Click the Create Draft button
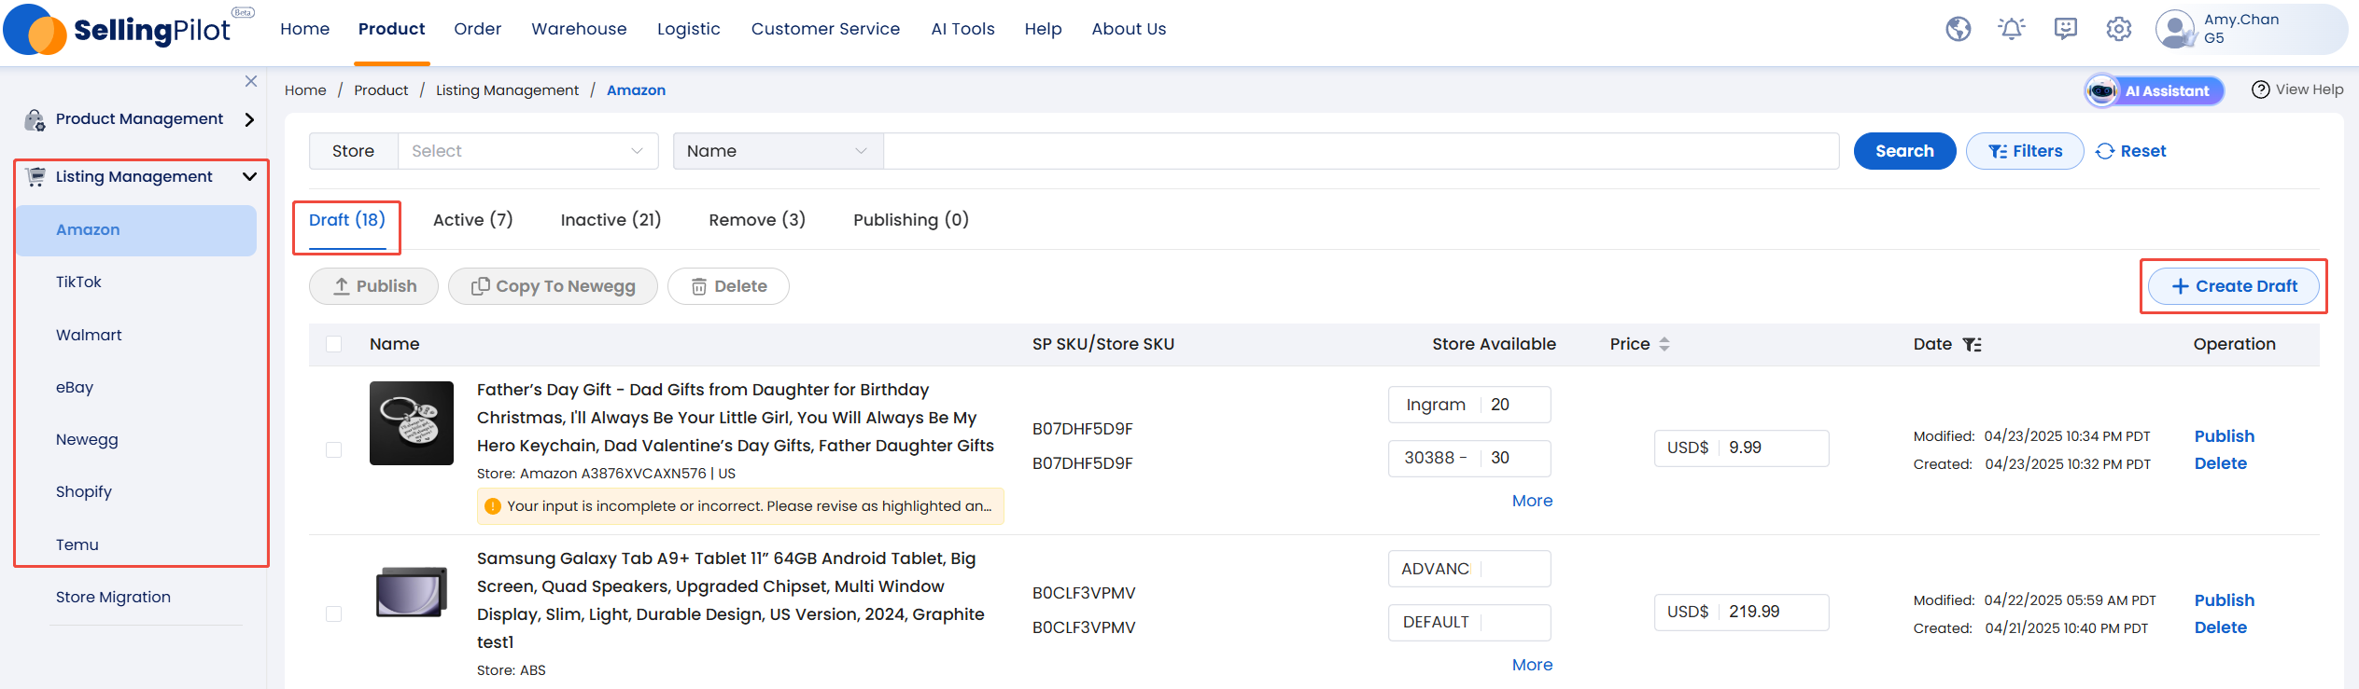The height and width of the screenshot is (689, 2359). (x=2234, y=286)
